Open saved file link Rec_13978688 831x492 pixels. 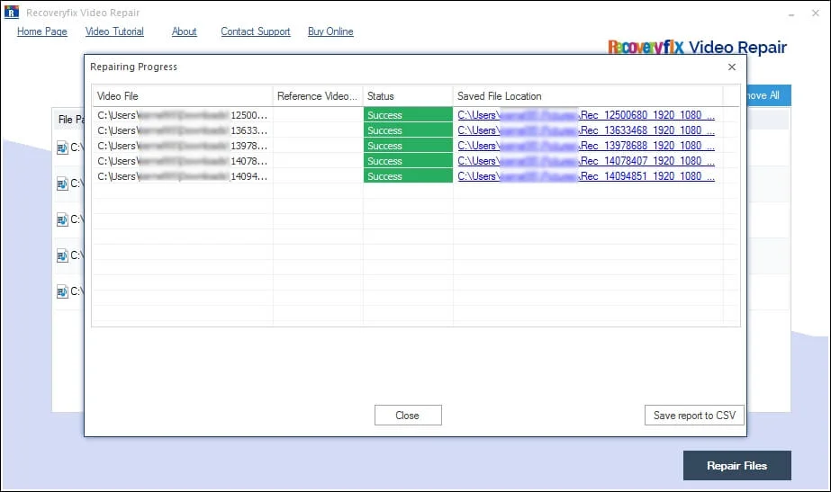point(585,146)
